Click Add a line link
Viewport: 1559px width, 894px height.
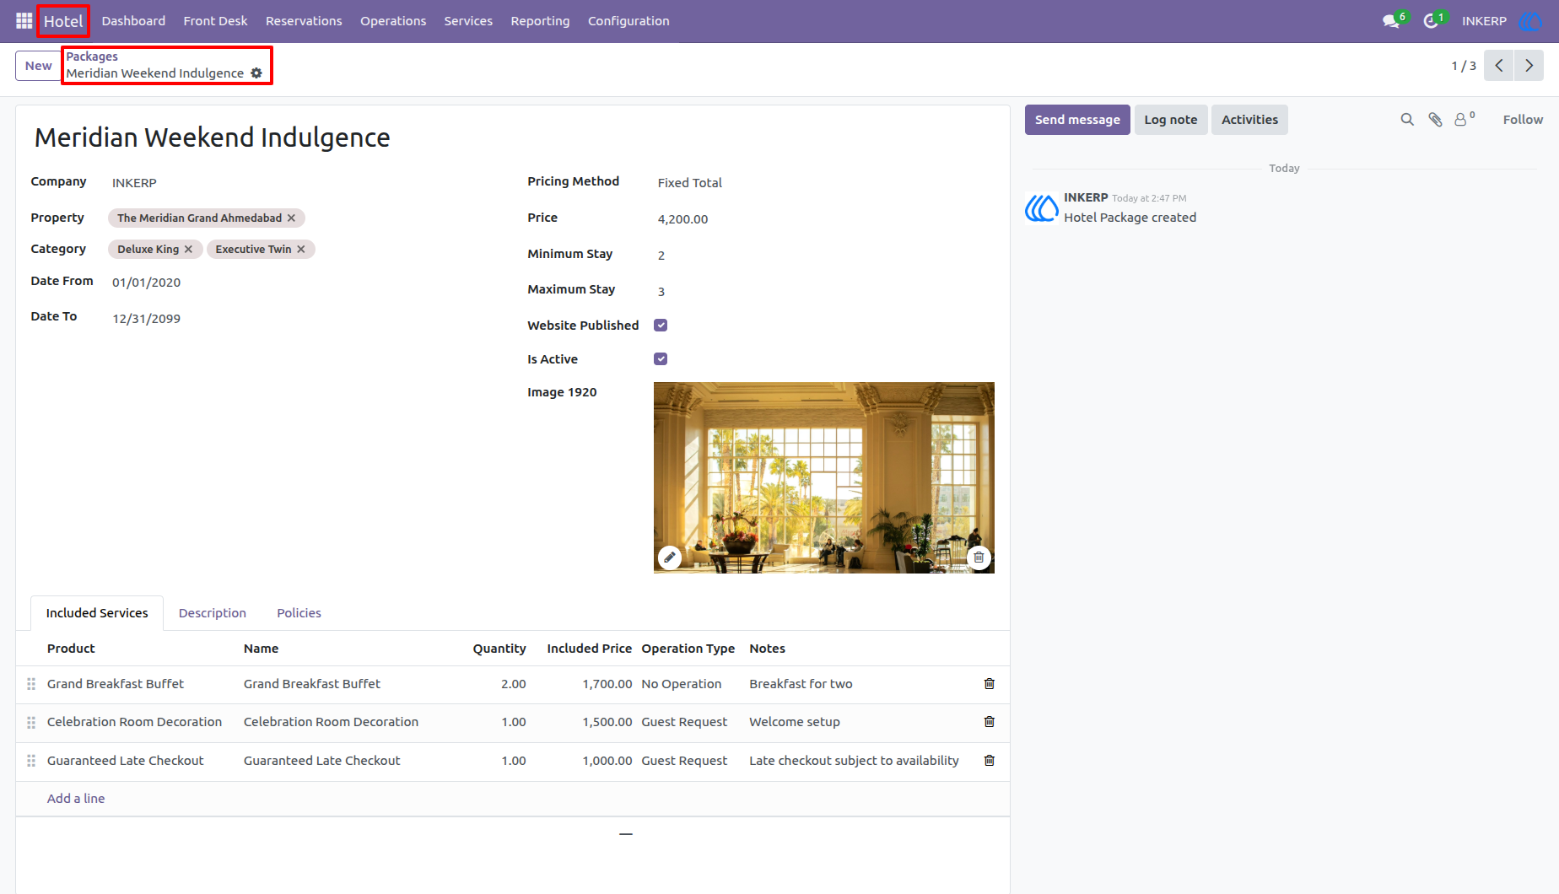[x=76, y=799]
